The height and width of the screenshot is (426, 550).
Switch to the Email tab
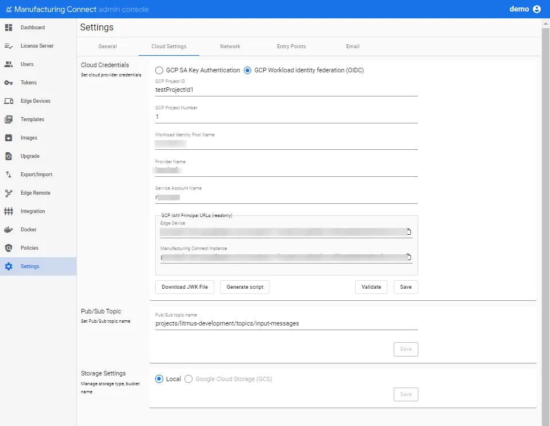[352, 47]
